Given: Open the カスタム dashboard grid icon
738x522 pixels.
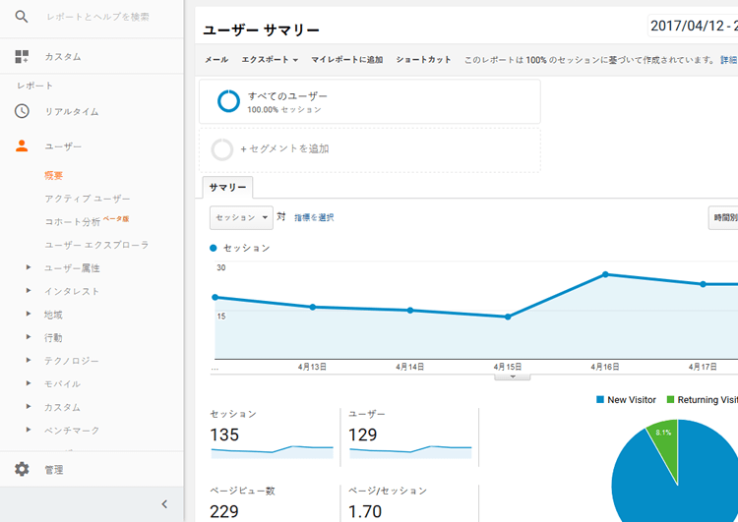Looking at the screenshot, I should 22,56.
